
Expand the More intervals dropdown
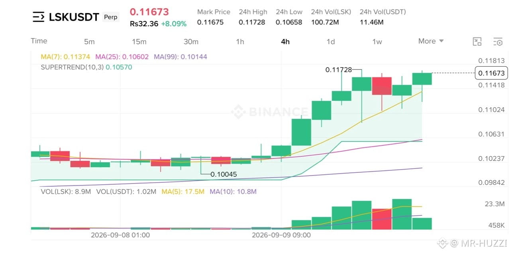pos(431,41)
